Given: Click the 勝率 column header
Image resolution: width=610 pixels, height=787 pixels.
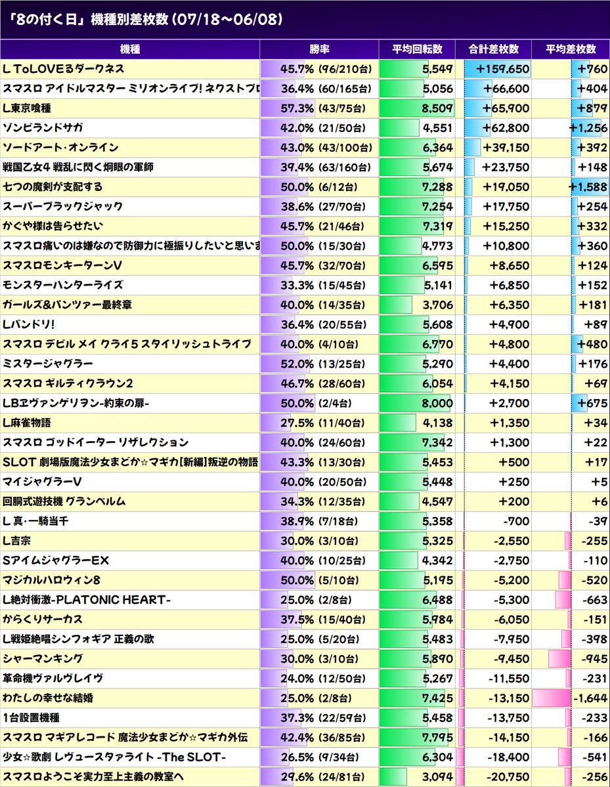Looking at the screenshot, I should (319, 49).
